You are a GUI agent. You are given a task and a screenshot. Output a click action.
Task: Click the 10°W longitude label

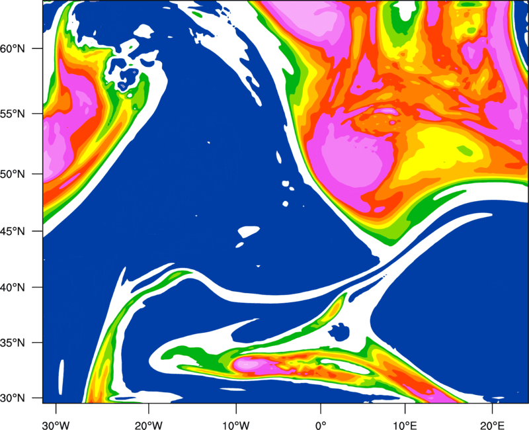click(235, 425)
